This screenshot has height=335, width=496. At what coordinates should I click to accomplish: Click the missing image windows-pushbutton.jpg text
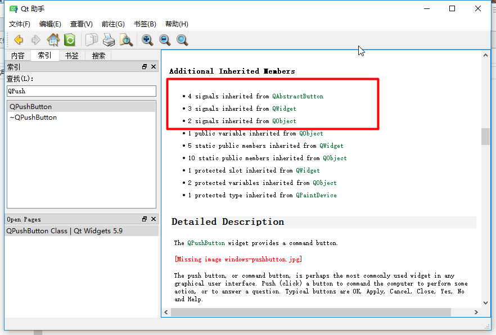[x=238, y=260]
